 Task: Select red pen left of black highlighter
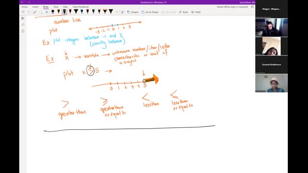[x=70, y=12]
